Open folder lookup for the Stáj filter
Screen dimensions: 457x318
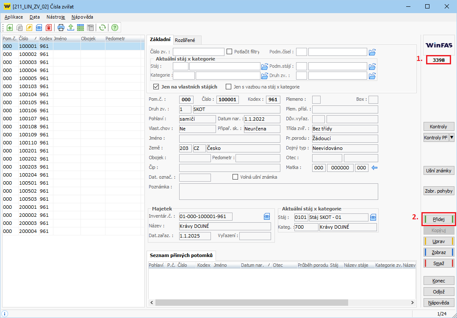click(x=265, y=66)
